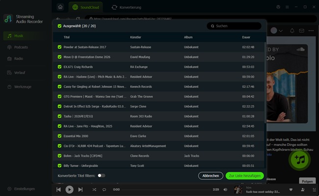Click the play button in the player
The height and width of the screenshot is (196, 319).
click(x=69, y=190)
